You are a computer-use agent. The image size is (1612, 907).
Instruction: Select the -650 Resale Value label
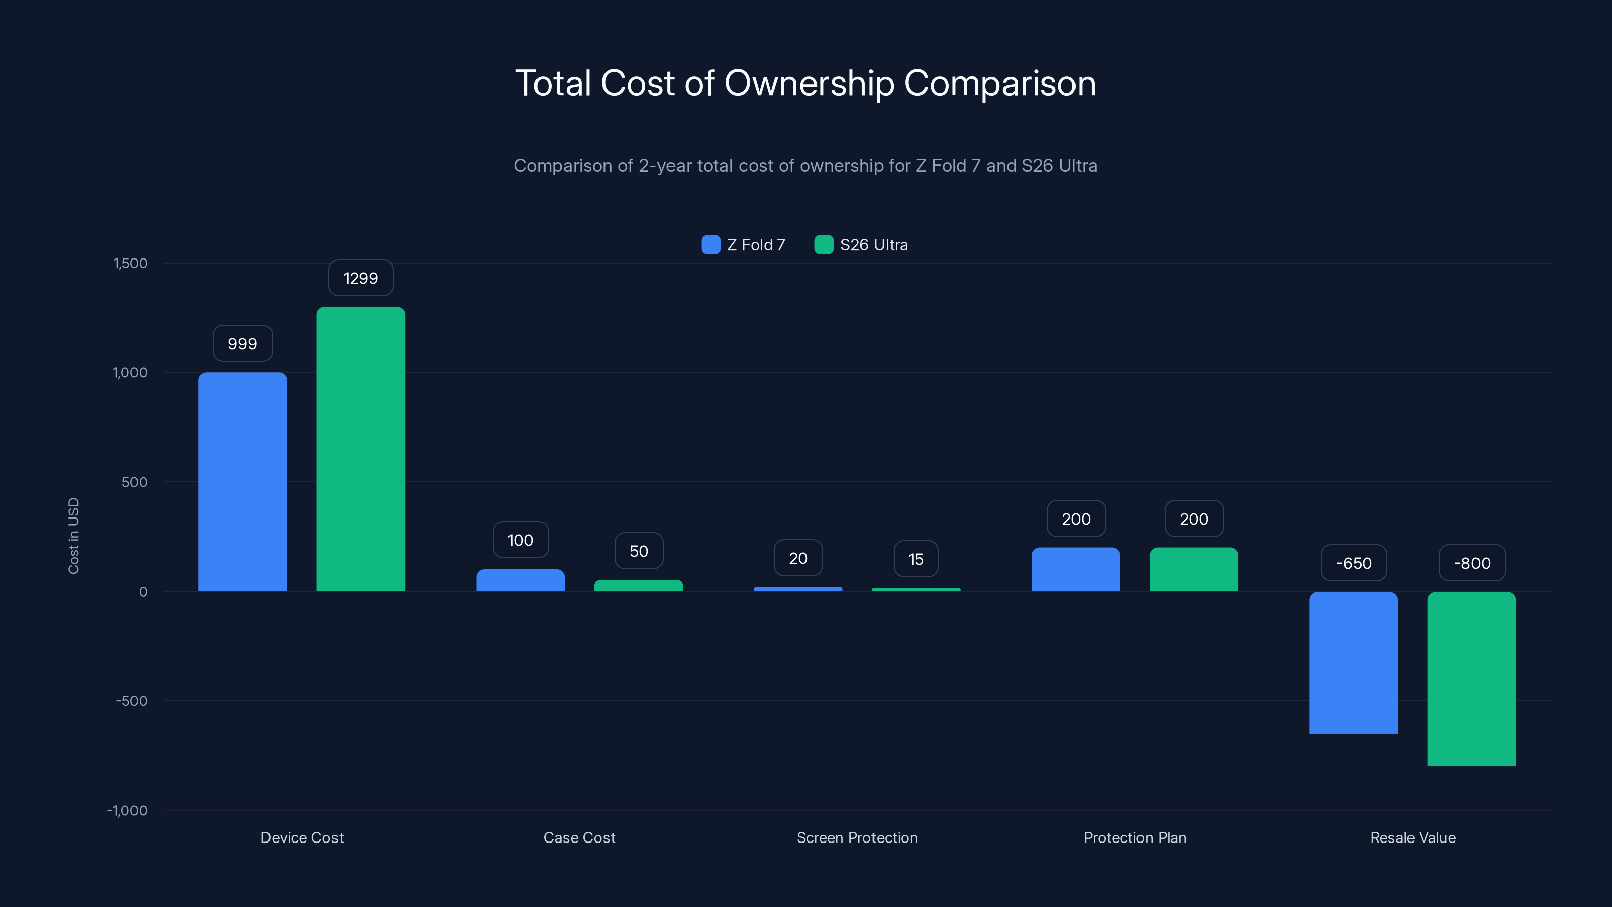coord(1354,563)
